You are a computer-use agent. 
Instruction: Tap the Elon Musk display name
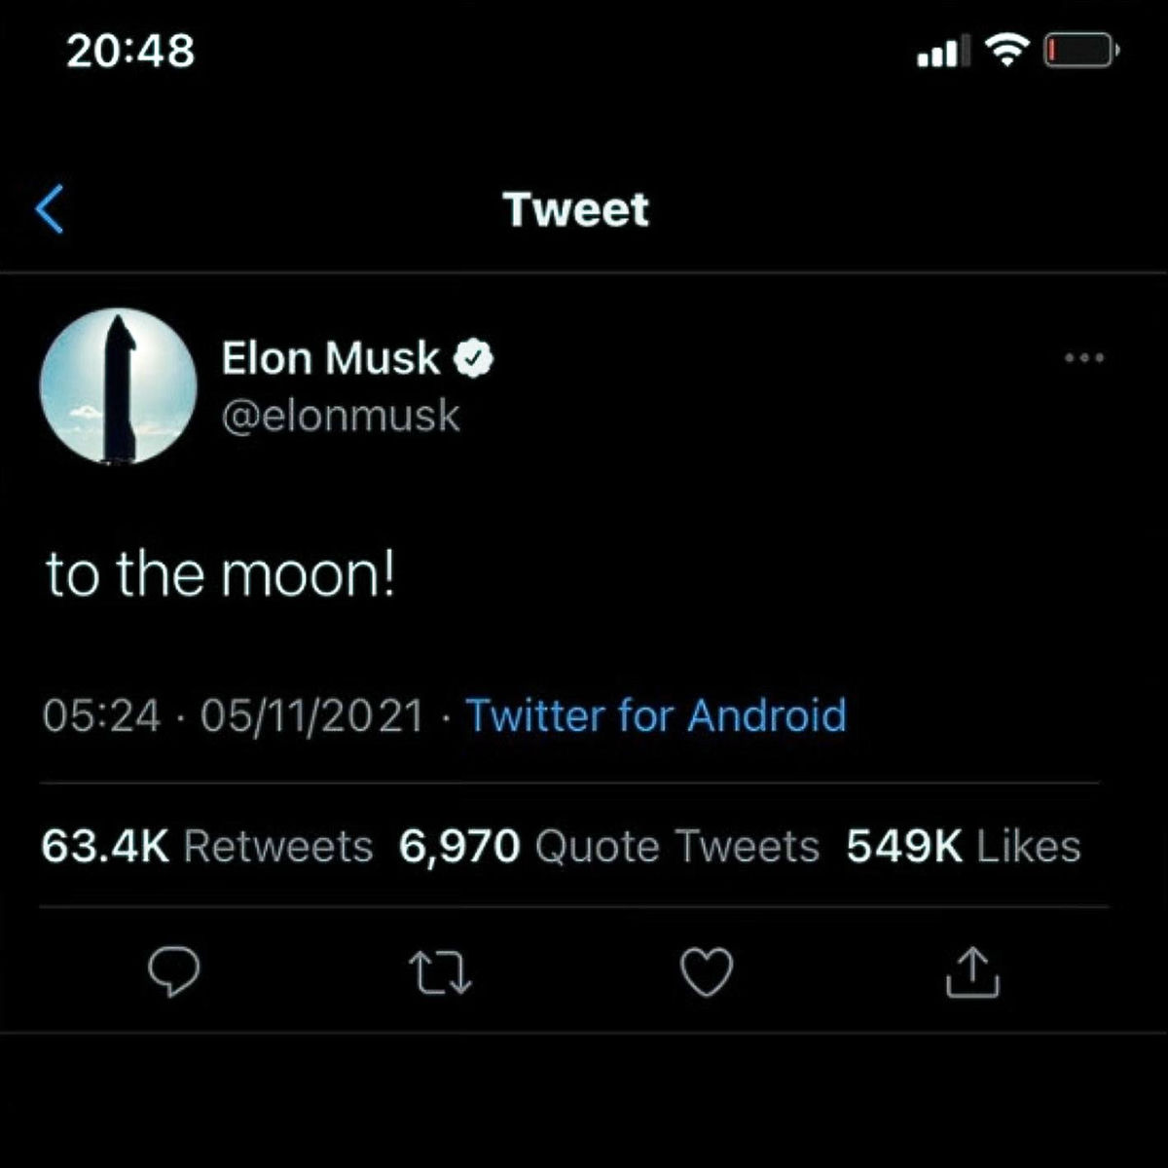[x=329, y=357]
